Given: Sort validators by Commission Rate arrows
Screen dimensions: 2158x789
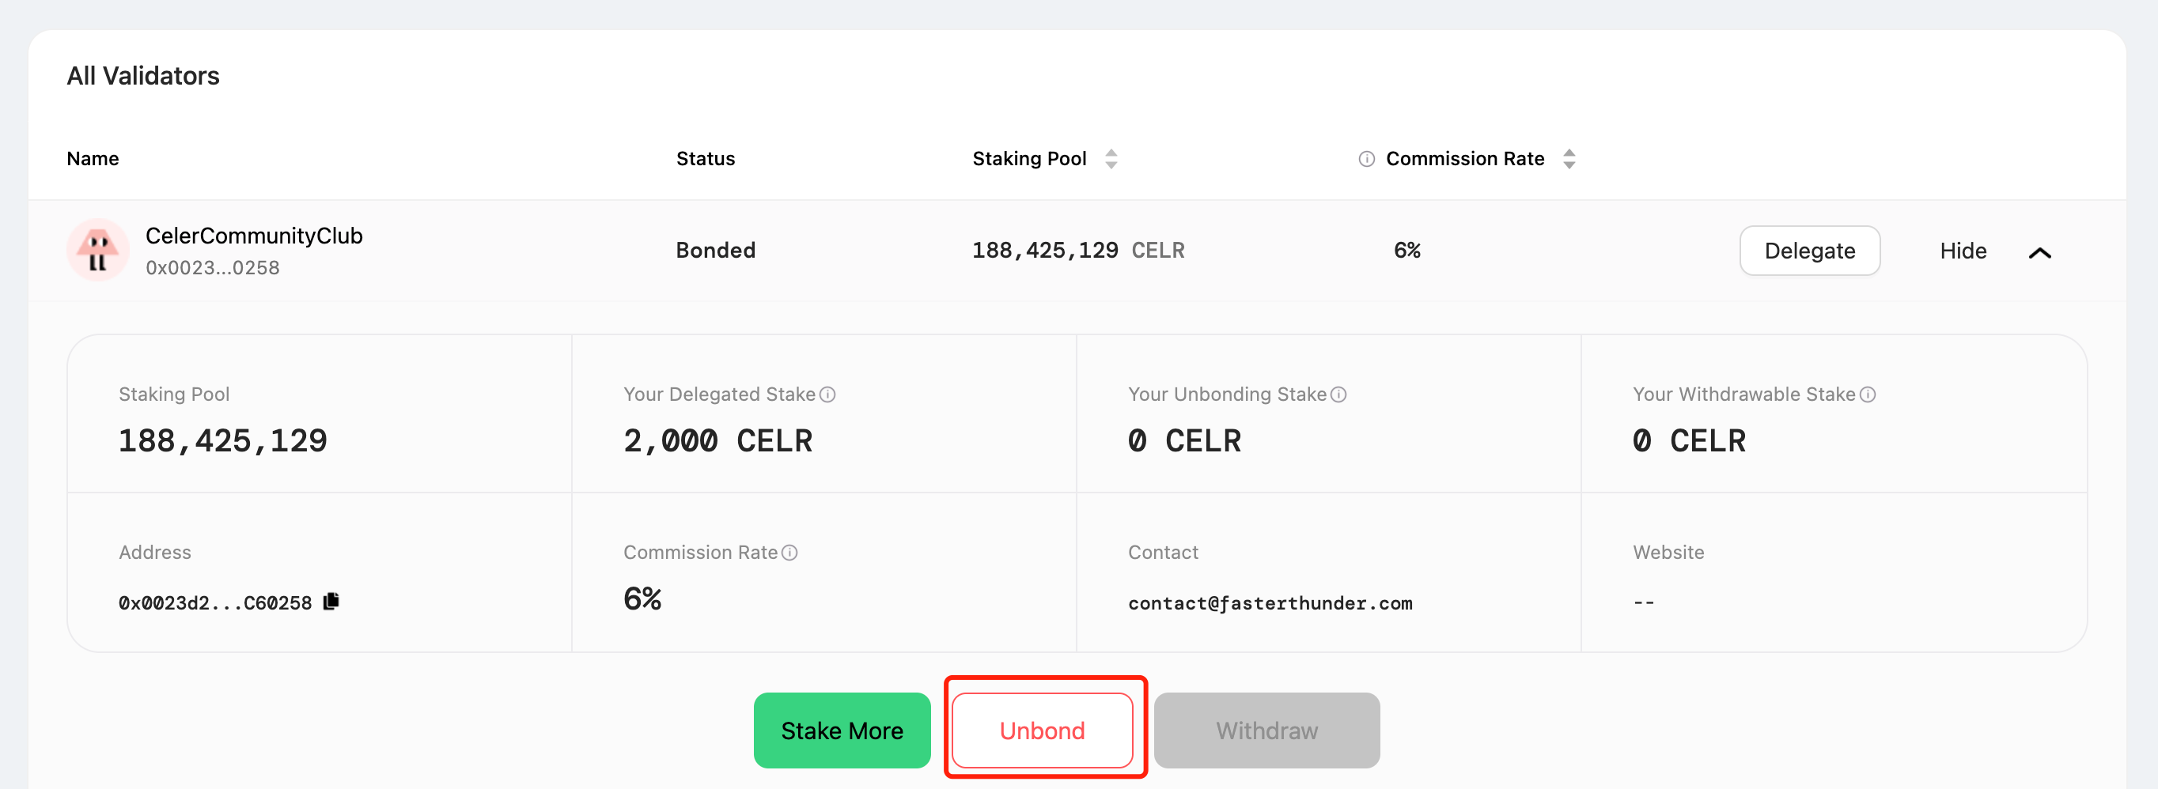Looking at the screenshot, I should pyautogui.click(x=1569, y=158).
